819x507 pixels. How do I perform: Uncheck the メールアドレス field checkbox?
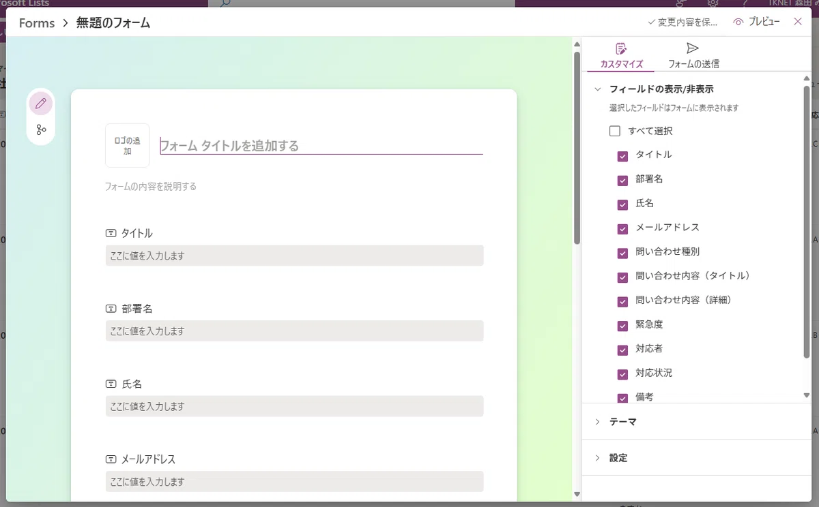click(x=622, y=229)
